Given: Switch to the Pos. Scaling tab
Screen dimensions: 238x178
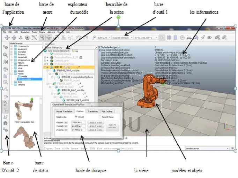Looking at the screenshot, I should click(107, 111).
